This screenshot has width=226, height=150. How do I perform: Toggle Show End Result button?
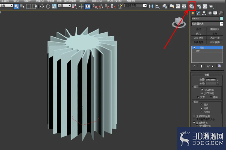[x=201, y=66]
